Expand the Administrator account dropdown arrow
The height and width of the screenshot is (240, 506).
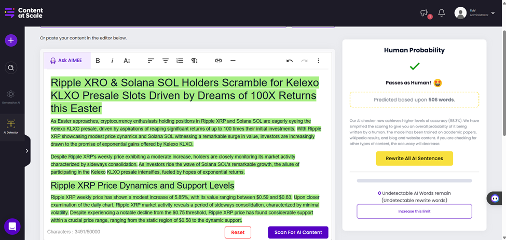[x=493, y=13]
